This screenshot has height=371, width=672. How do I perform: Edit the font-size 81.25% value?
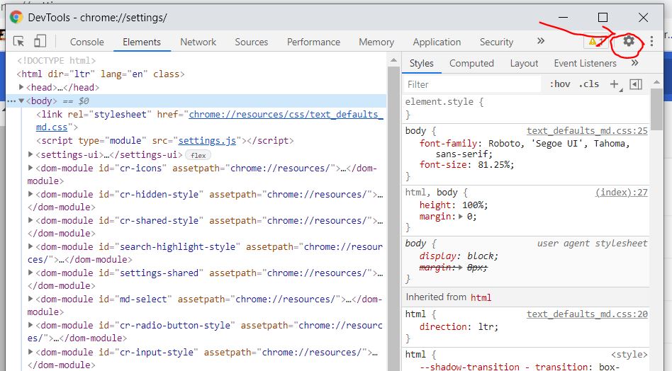[493, 165]
